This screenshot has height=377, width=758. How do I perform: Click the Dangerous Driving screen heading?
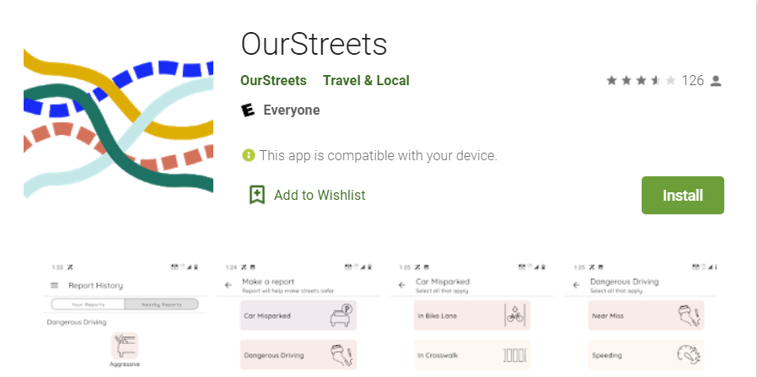[624, 282]
